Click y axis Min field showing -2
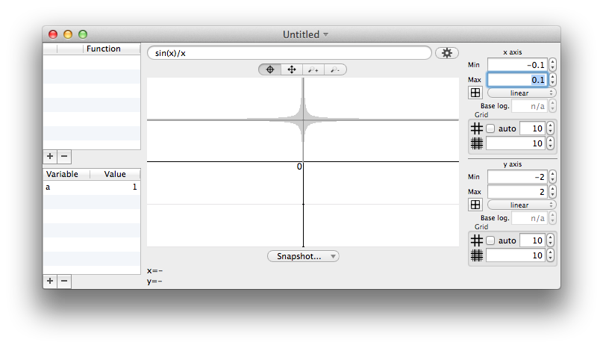The height and width of the screenshot is (348, 603). click(517, 177)
